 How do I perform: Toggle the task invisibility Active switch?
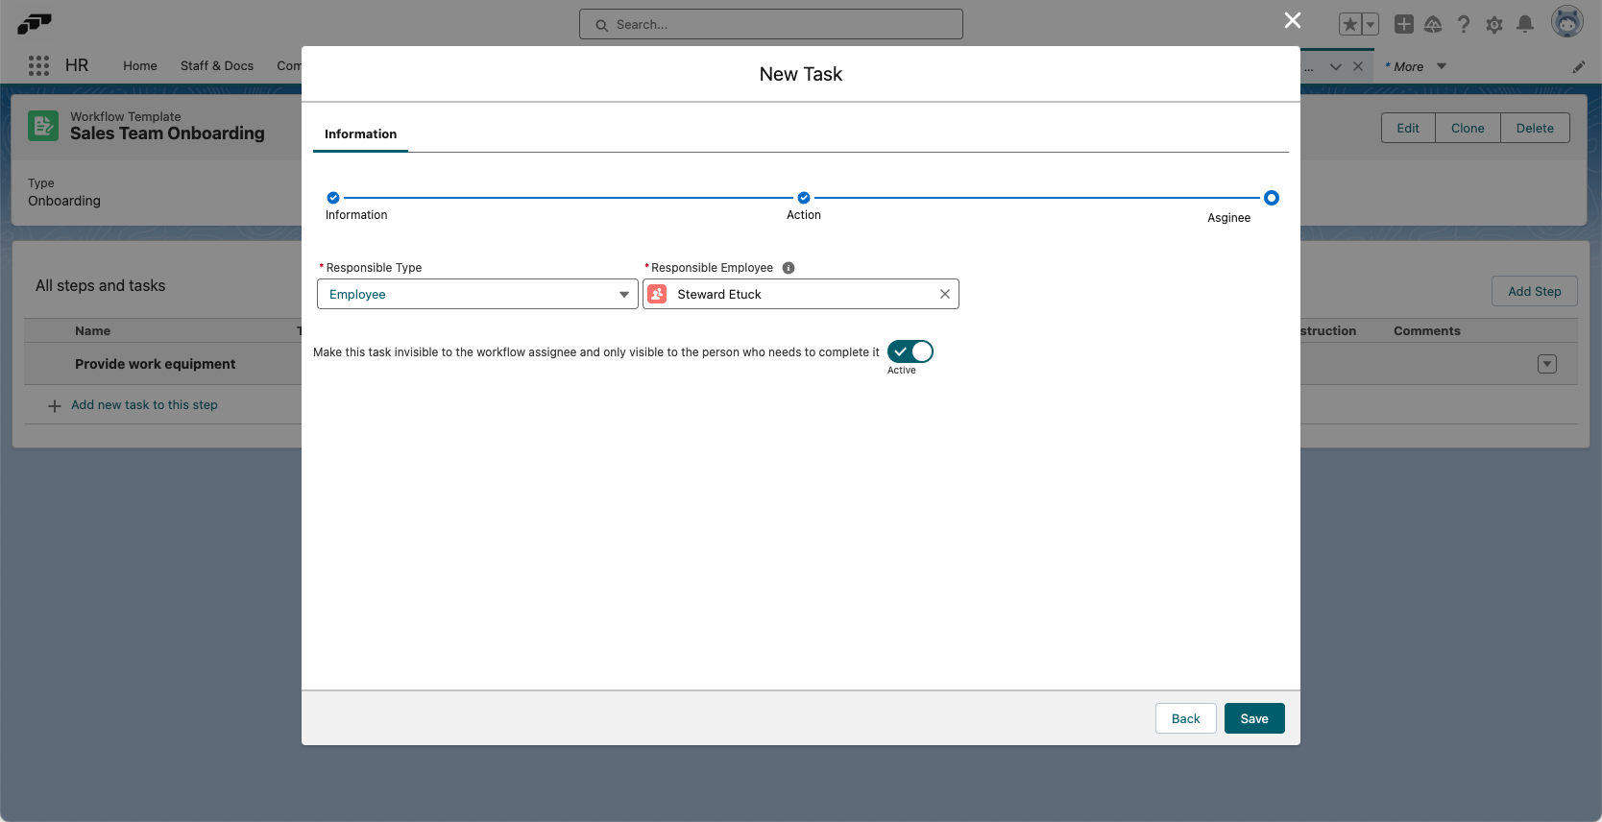coord(910,351)
